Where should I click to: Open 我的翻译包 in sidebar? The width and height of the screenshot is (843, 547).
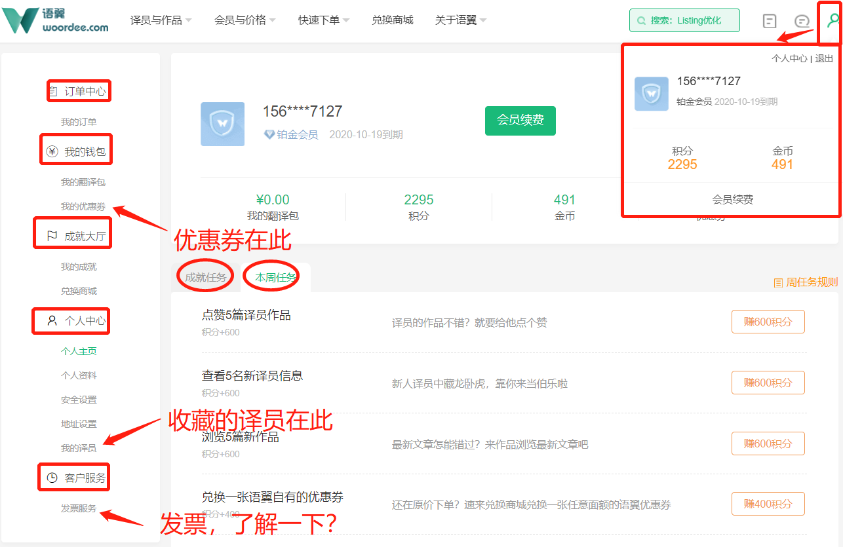83,182
